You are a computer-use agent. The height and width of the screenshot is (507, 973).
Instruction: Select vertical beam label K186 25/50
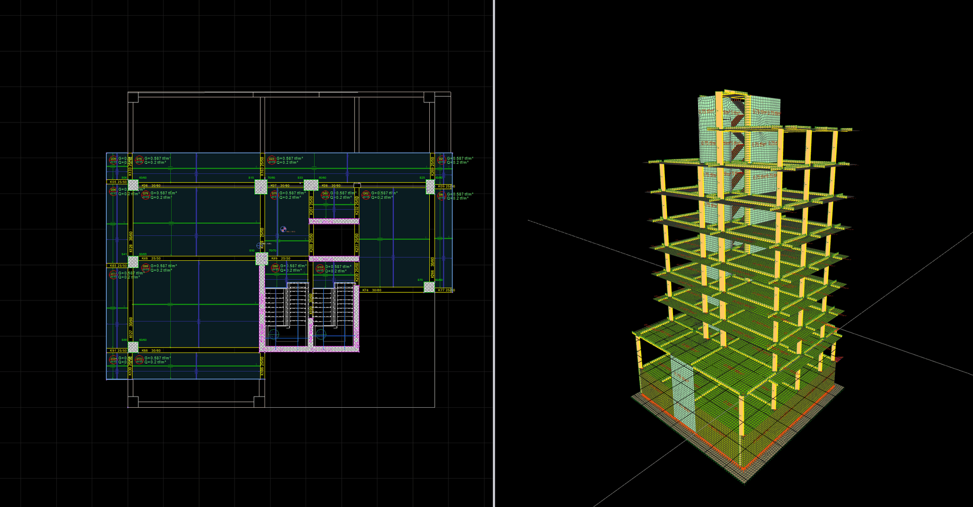tap(262, 367)
